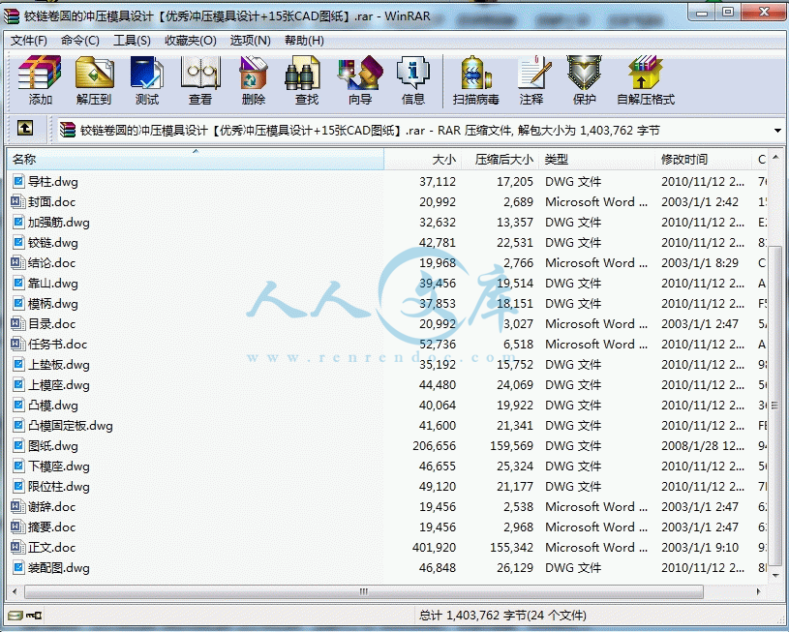Expand the archive path dropdown

coord(777,131)
